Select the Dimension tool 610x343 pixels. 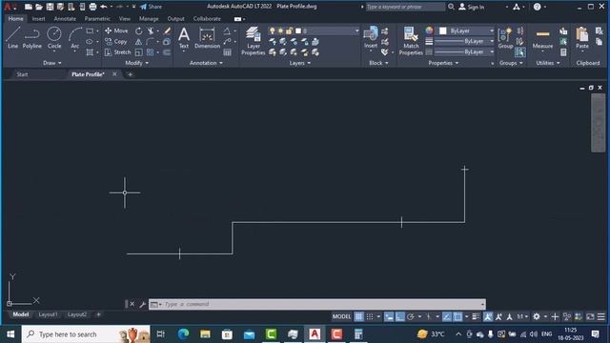pos(207,38)
